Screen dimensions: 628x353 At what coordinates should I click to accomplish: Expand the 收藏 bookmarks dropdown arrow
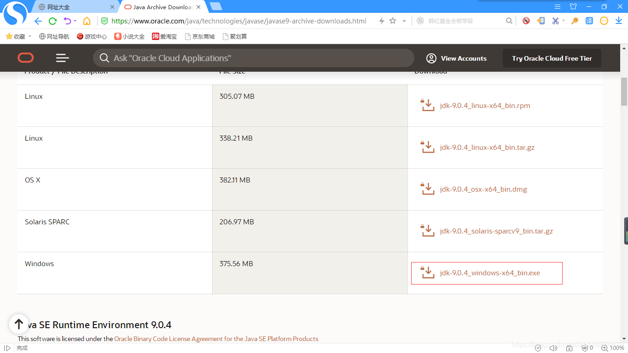30,36
